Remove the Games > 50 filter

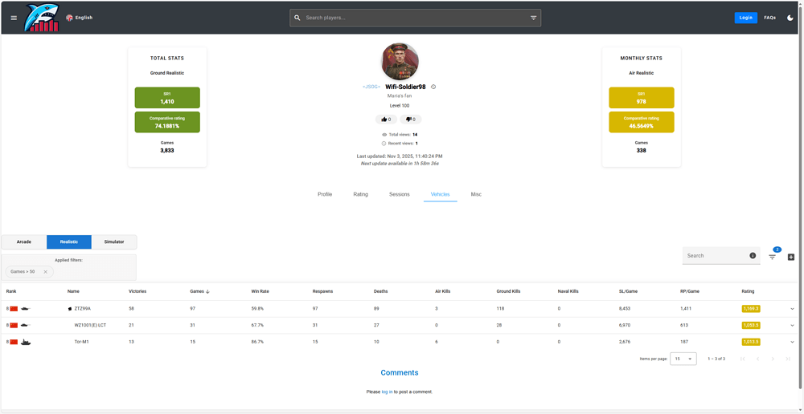tap(45, 272)
